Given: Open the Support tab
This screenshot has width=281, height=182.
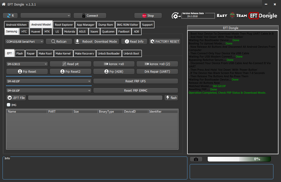Looking at the screenshot, I should click(x=147, y=25).
